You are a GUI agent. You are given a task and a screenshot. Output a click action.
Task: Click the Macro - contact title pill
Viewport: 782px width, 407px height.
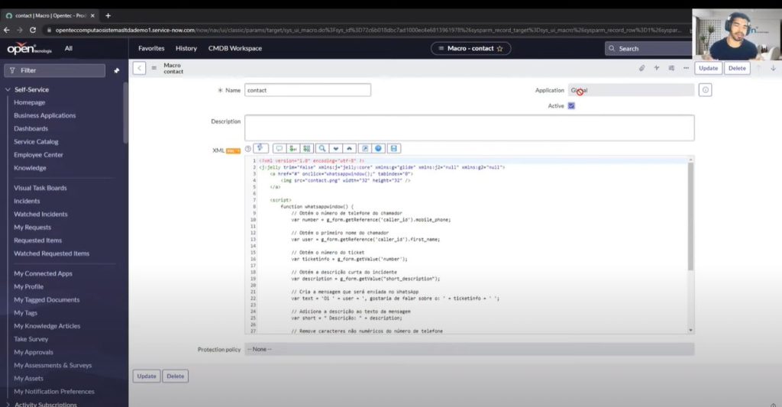[x=470, y=48]
